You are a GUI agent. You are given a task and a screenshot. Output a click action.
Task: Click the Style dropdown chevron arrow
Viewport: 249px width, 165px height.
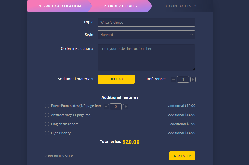(191, 35)
